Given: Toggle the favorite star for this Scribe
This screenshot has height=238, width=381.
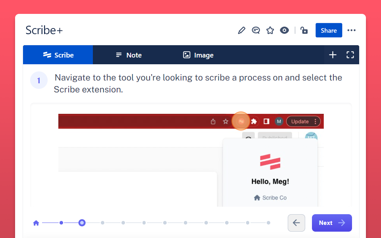Looking at the screenshot, I should coord(270,30).
